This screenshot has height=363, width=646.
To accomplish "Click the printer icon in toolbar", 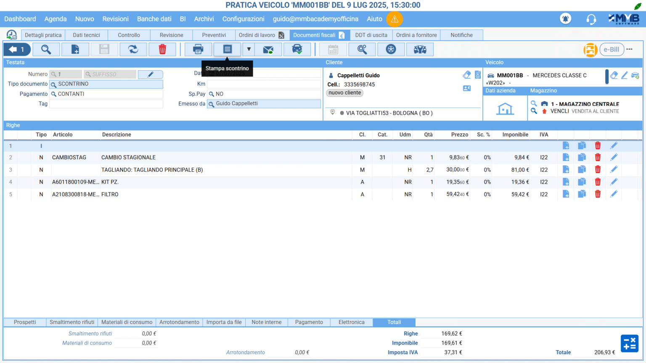I will pyautogui.click(x=198, y=49).
